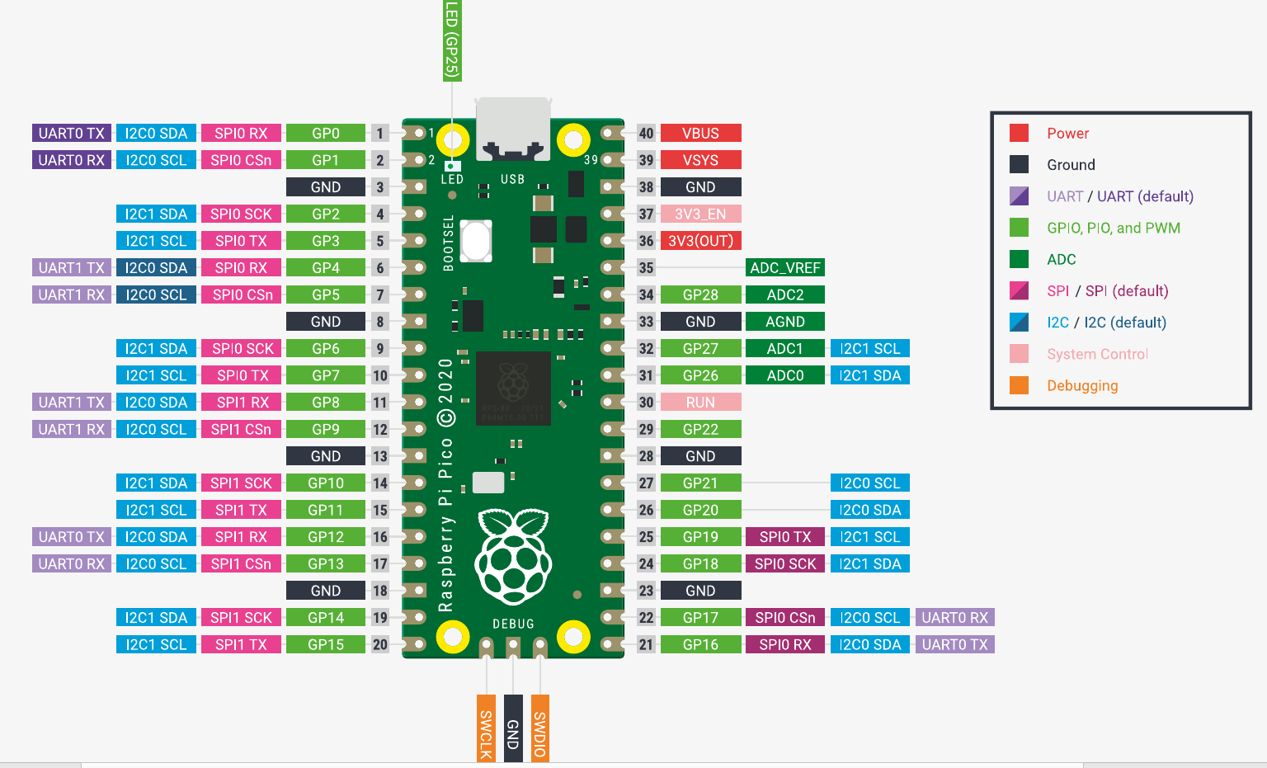Click the red Power legend swatch
Image resolution: width=1267 pixels, height=768 pixels.
coord(1019,133)
